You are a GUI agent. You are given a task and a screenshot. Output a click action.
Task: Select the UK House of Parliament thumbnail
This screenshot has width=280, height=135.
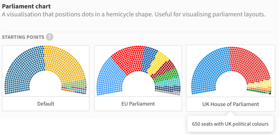[x=230, y=78]
